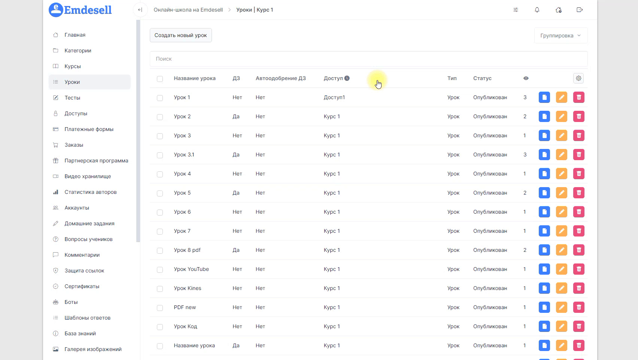This screenshot has height=360, width=638.
Task: Click the notification bell icon
Action: 537,10
